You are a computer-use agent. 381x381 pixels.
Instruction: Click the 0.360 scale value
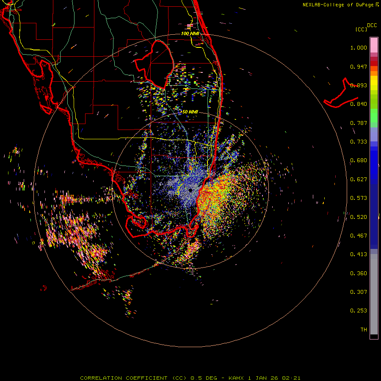[359, 273]
